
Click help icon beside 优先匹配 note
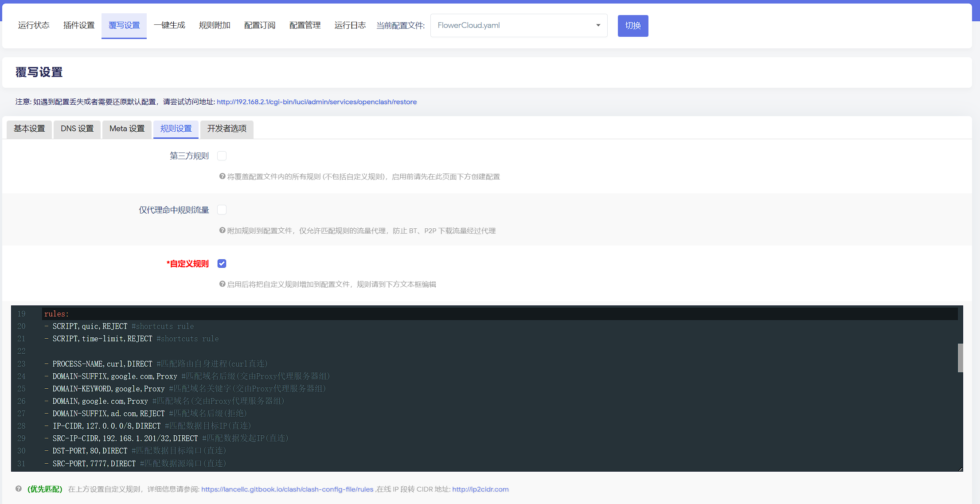tap(19, 489)
